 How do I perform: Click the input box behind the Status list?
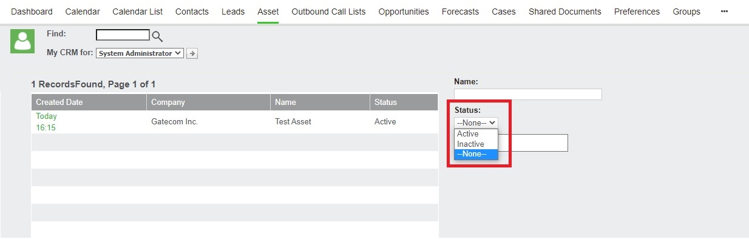pyautogui.click(x=533, y=143)
